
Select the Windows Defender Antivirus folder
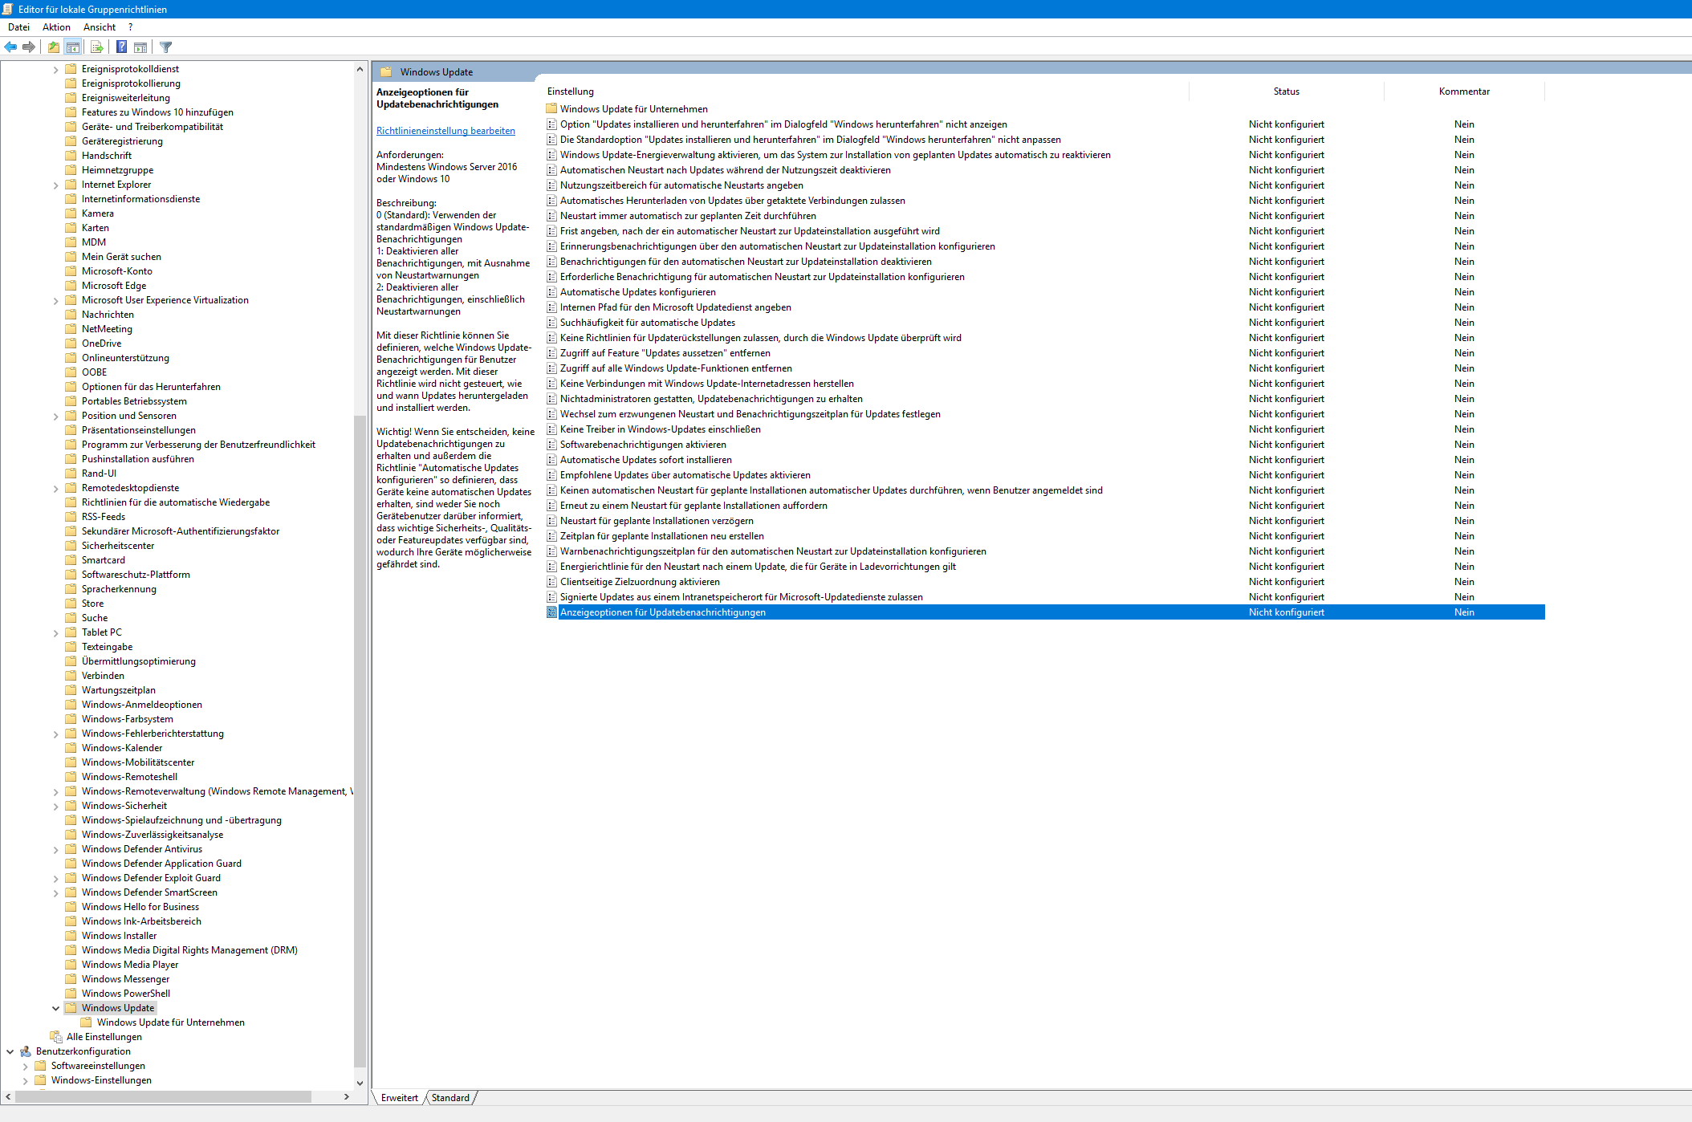click(142, 849)
